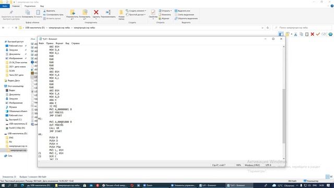The image size is (334, 188).
Task: Click Изменить in the Explorer ribbon
Action: tap(165, 15)
